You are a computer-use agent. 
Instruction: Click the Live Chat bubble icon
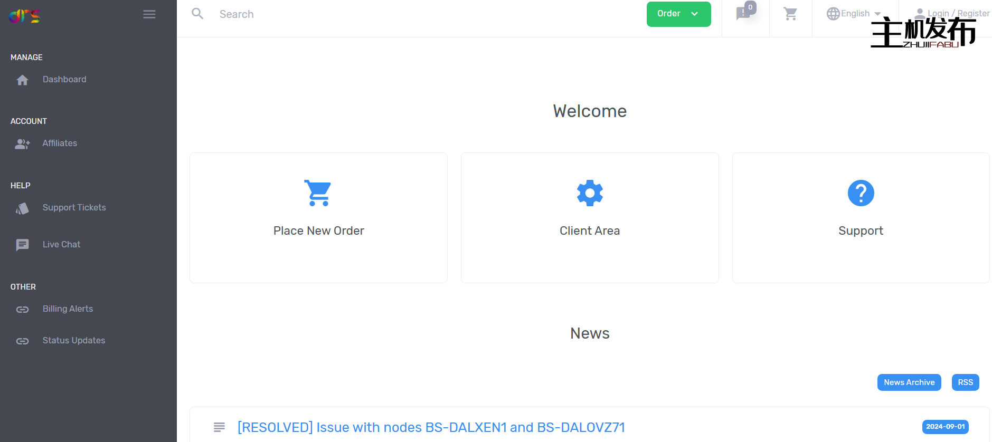(x=22, y=245)
